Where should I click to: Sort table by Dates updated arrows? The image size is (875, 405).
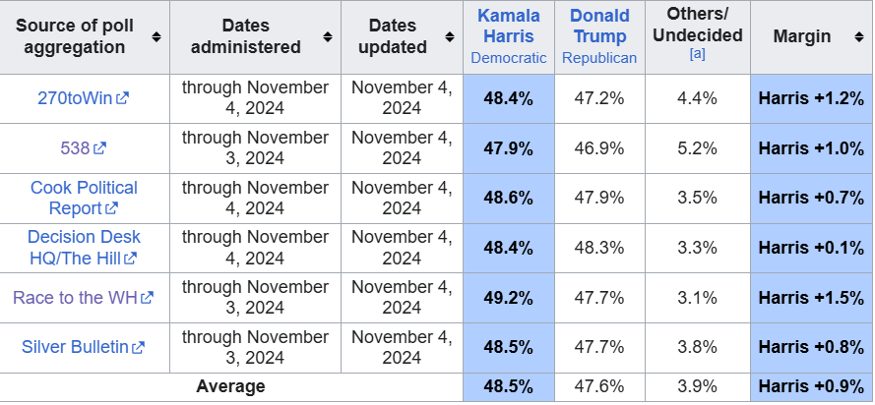pos(451,37)
